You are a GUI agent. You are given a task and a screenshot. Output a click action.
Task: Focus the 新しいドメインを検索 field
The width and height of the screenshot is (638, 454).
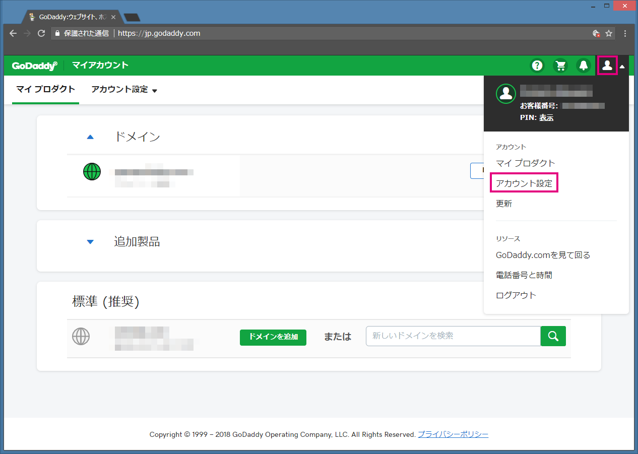click(454, 336)
